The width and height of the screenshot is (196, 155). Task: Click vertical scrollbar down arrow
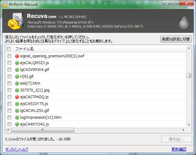(189, 125)
